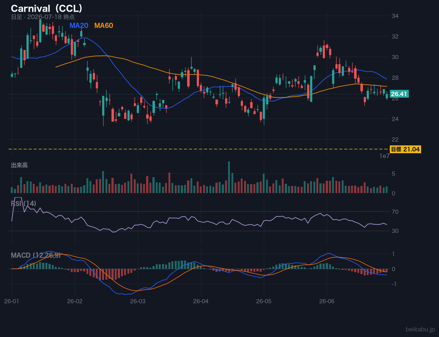This screenshot has width=439, height=337.
Task: Click the 26-04 date axis label
Action: pos(201,302)
